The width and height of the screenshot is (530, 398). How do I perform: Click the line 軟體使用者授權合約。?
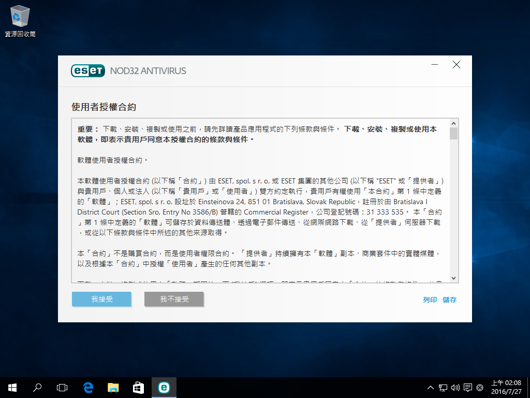coord(112,160)
